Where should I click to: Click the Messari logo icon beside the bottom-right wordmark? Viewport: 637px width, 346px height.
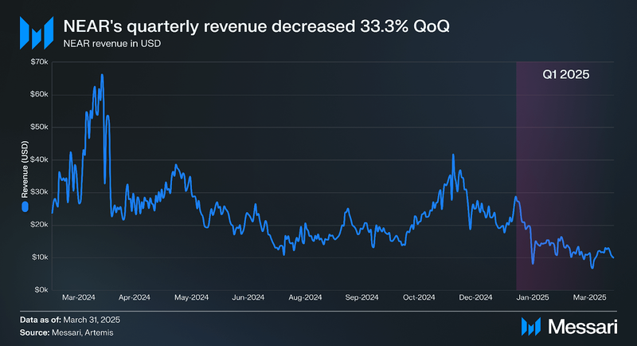tap(531, 327)
